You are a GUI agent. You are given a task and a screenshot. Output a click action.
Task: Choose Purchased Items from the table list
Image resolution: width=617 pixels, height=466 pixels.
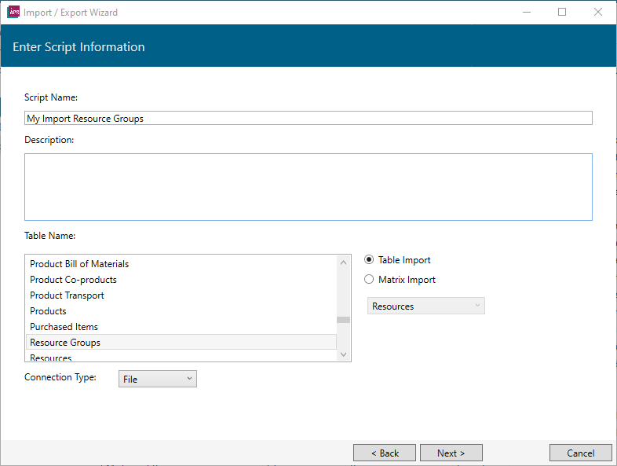tap(64, 327)
